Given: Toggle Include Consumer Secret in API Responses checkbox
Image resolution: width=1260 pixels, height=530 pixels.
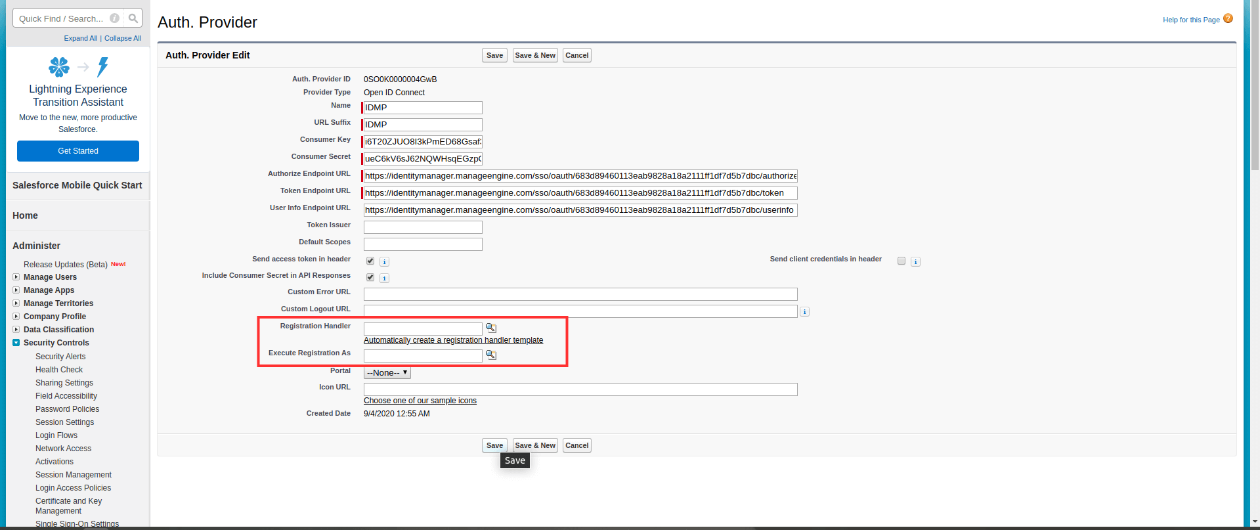Looking at the screenshot, I should coord(370,277).
